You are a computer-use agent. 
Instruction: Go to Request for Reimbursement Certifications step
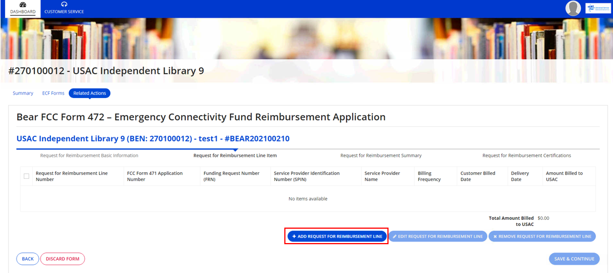(527, 156)
